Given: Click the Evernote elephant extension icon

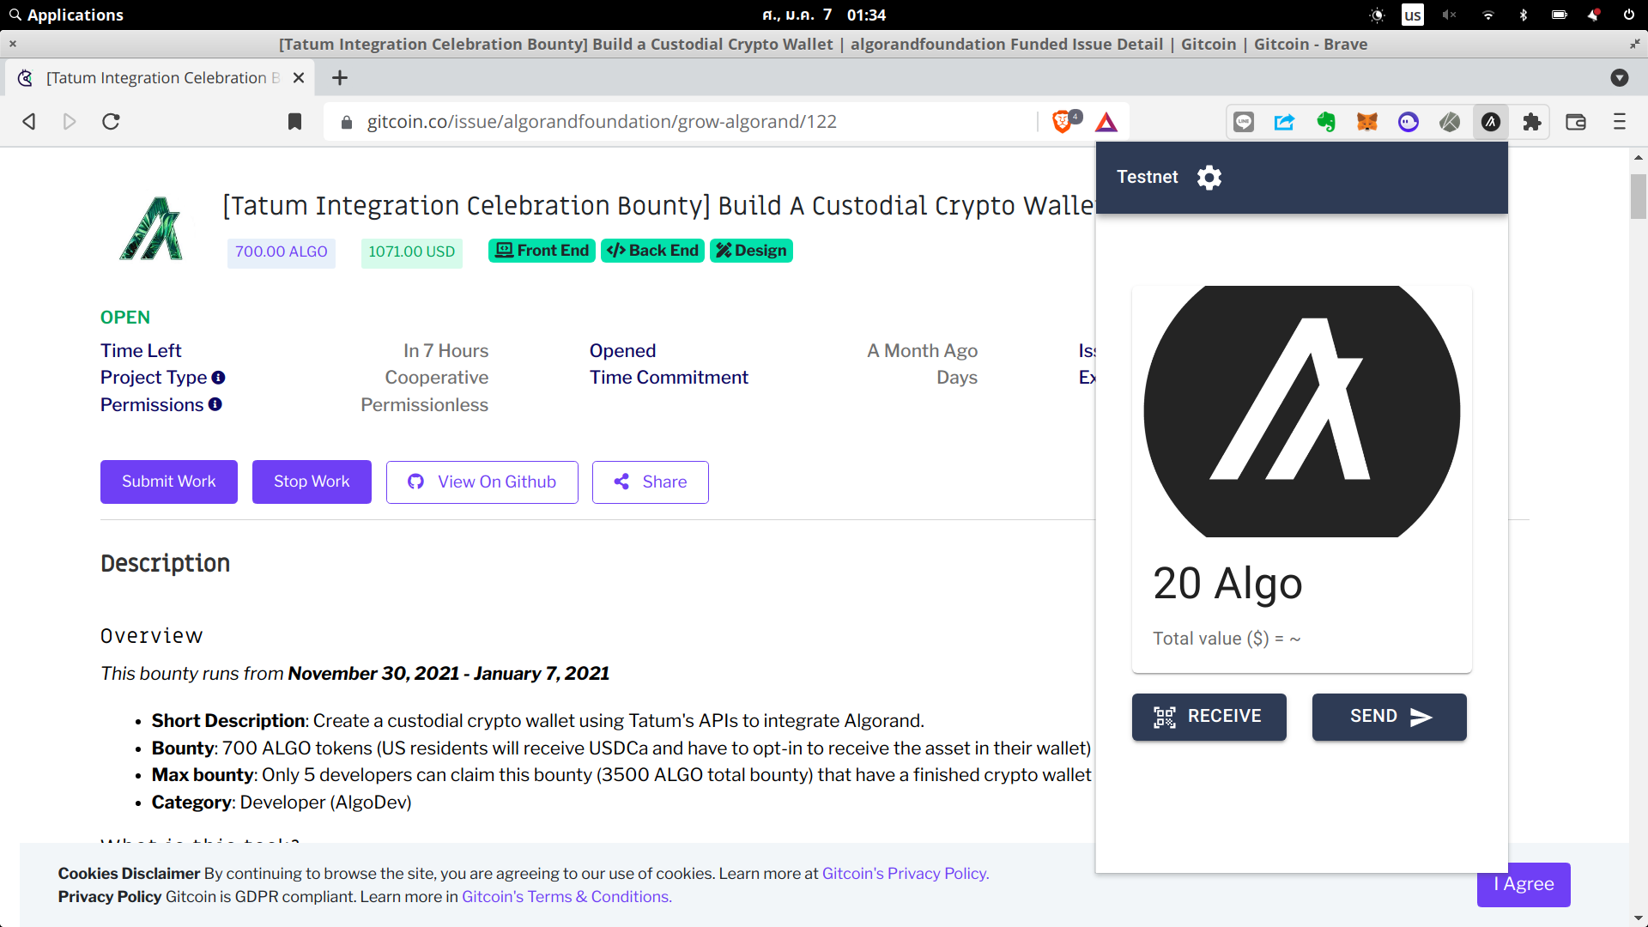Looking at the screenshot, I should pos(1326,122).
